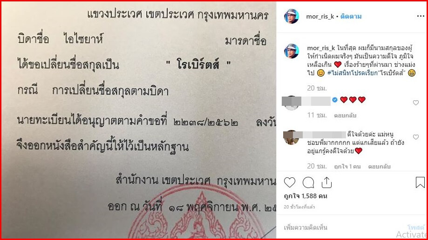Open mor_ris_k username in header
Image resolution: width=428 pixels, height=240 pixels.
pyautogui.click(x=320, y=16)
